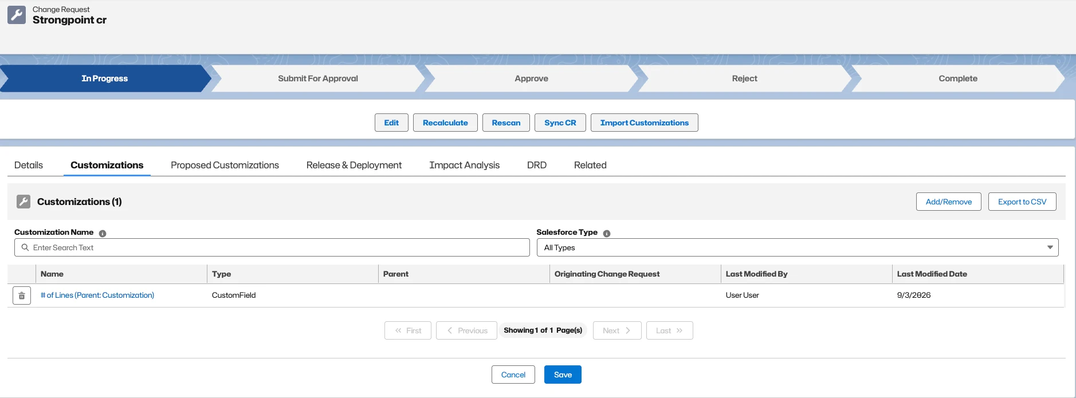Image resolution: width=1076 pixels, height=398 pixels.
Task: Delete the # of Lines row with trash icon
Action: click(x=22, y=295)
